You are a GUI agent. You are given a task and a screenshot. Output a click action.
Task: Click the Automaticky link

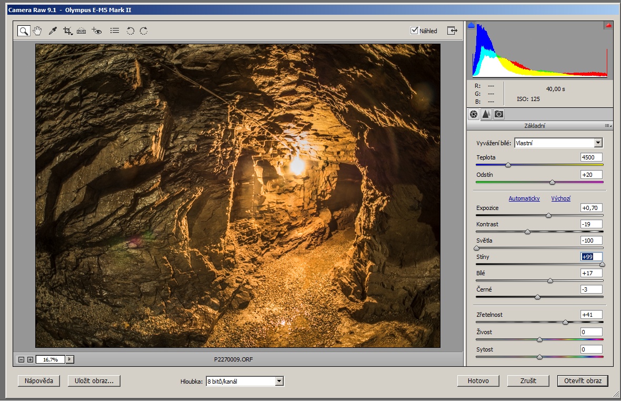(524, 198)
